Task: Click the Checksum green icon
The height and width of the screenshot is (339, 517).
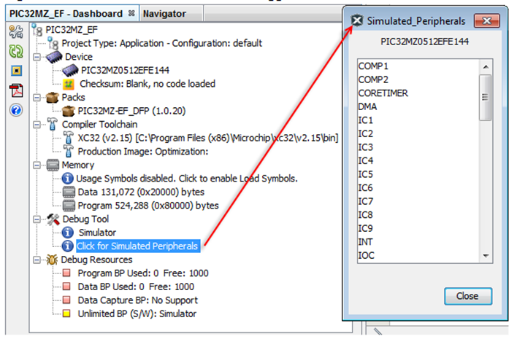Action: coord(69,85)
